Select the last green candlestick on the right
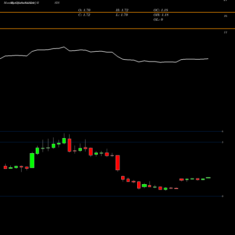Image resolution: width=235 pixels, height=235 pixels. 208,178
